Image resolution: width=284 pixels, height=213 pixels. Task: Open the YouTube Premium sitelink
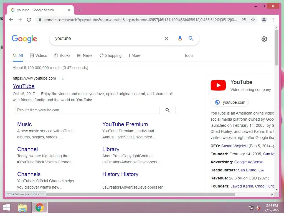coord(125,124)
